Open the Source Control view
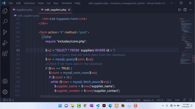This screenshot has width=195, height=109. pyautogui.click(x=5, y=32)
